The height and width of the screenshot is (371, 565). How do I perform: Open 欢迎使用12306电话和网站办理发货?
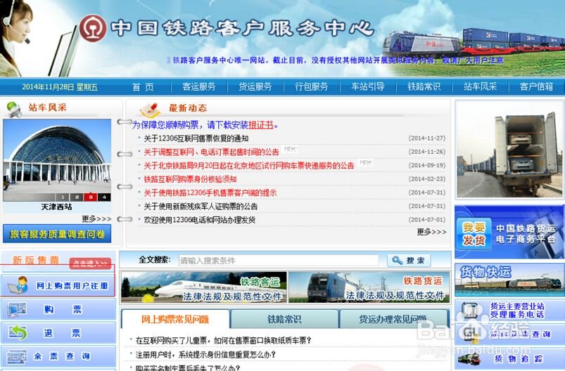(200, 220)
